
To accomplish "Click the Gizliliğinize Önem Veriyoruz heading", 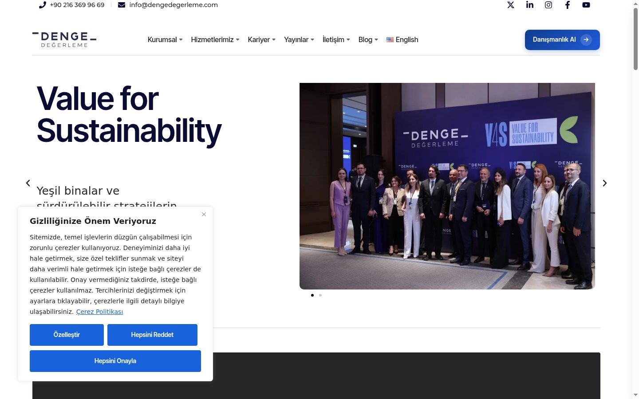I will [93, 221].
